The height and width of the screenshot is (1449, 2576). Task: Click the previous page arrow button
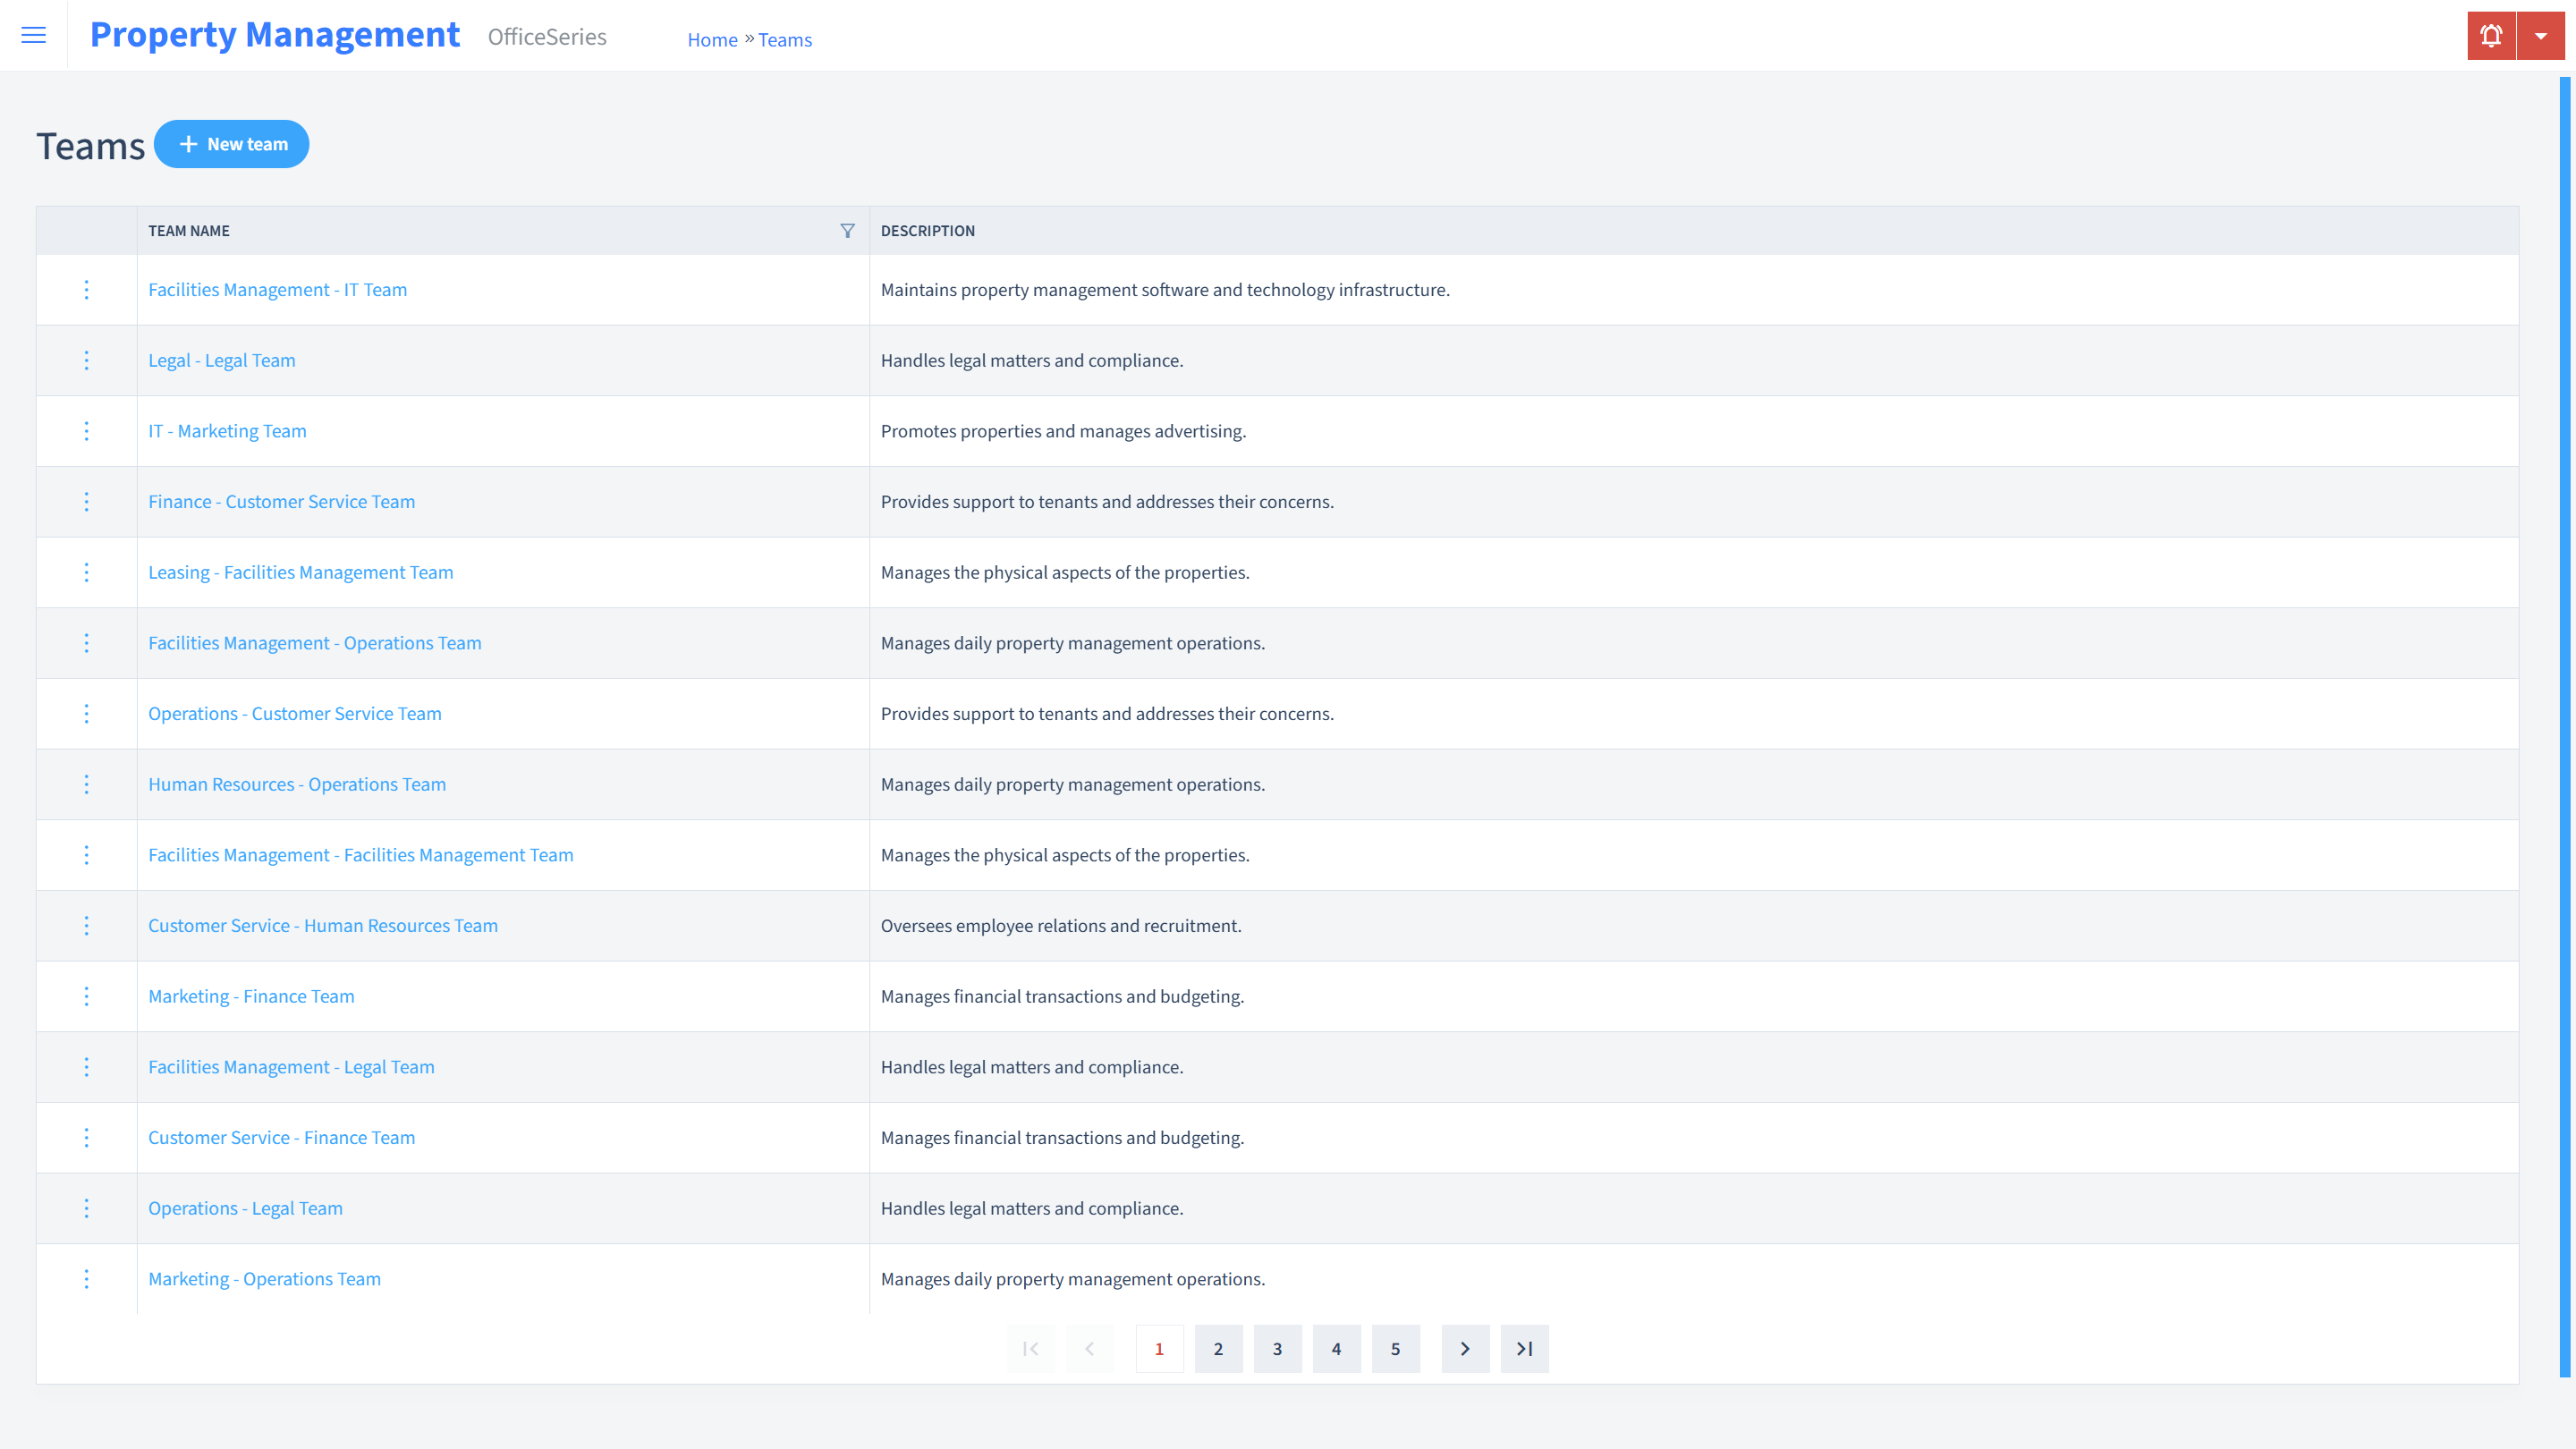tap(1091, 1348)
